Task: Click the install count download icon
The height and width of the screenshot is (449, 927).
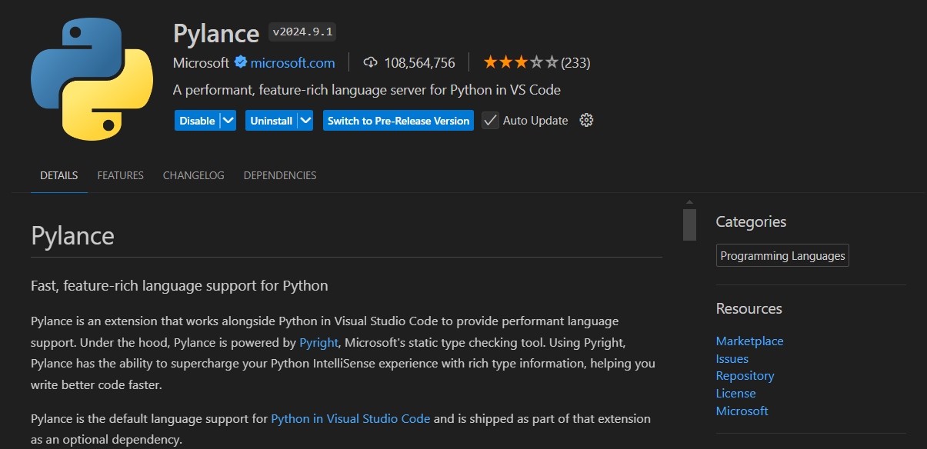Action: (371, 62)
